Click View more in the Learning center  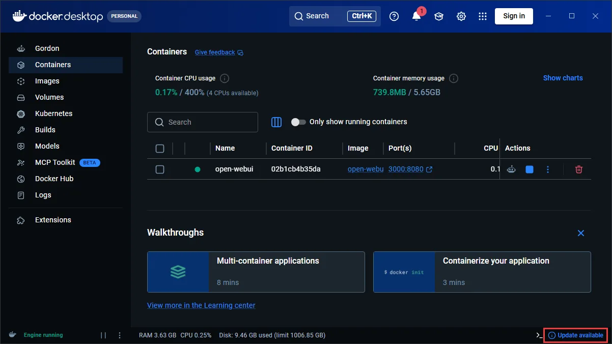[201, 305]
